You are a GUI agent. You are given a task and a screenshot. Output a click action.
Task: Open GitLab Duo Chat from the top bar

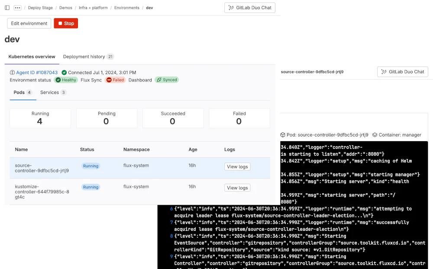[x=250, y=7]
